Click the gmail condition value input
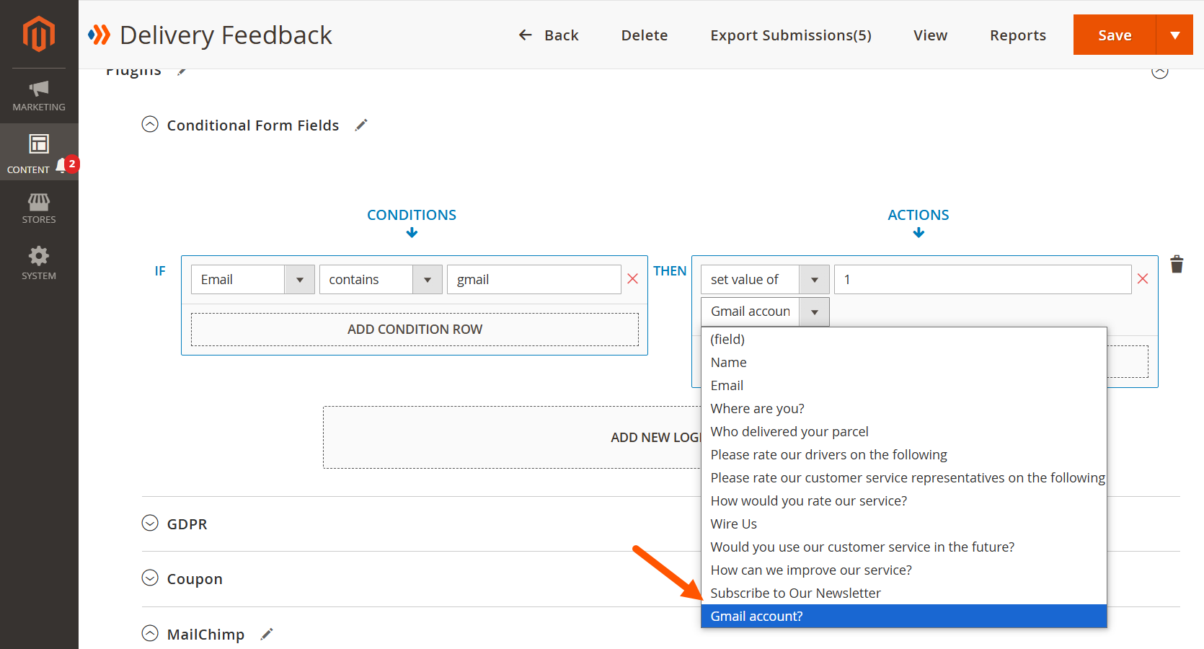This screenshot has height=649, width=1204. coord(534,280)
